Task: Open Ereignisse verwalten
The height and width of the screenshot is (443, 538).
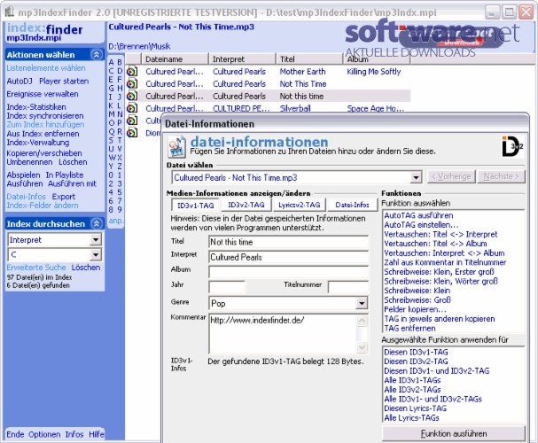Action: [x=43, y=94]
